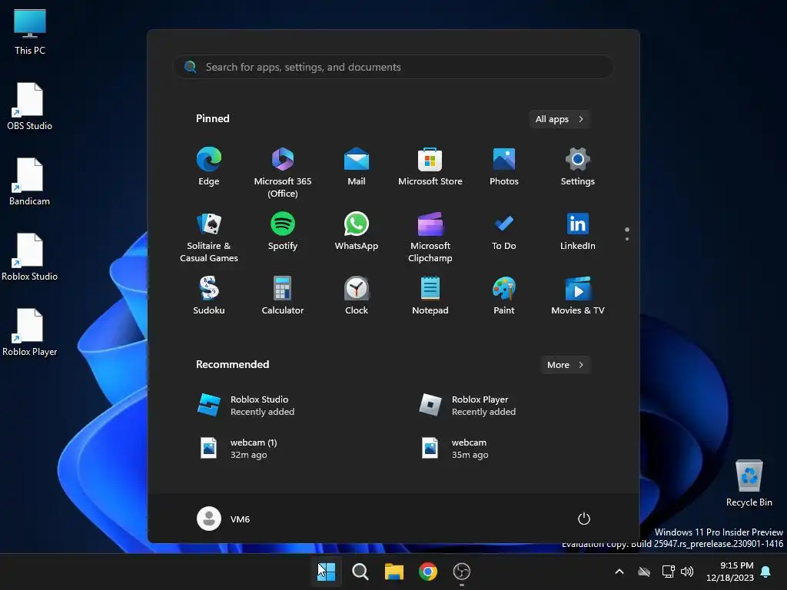The width and height of the screenshot is (787, 590).
Task: Open the volume tray icon
Action: [687, 572]
